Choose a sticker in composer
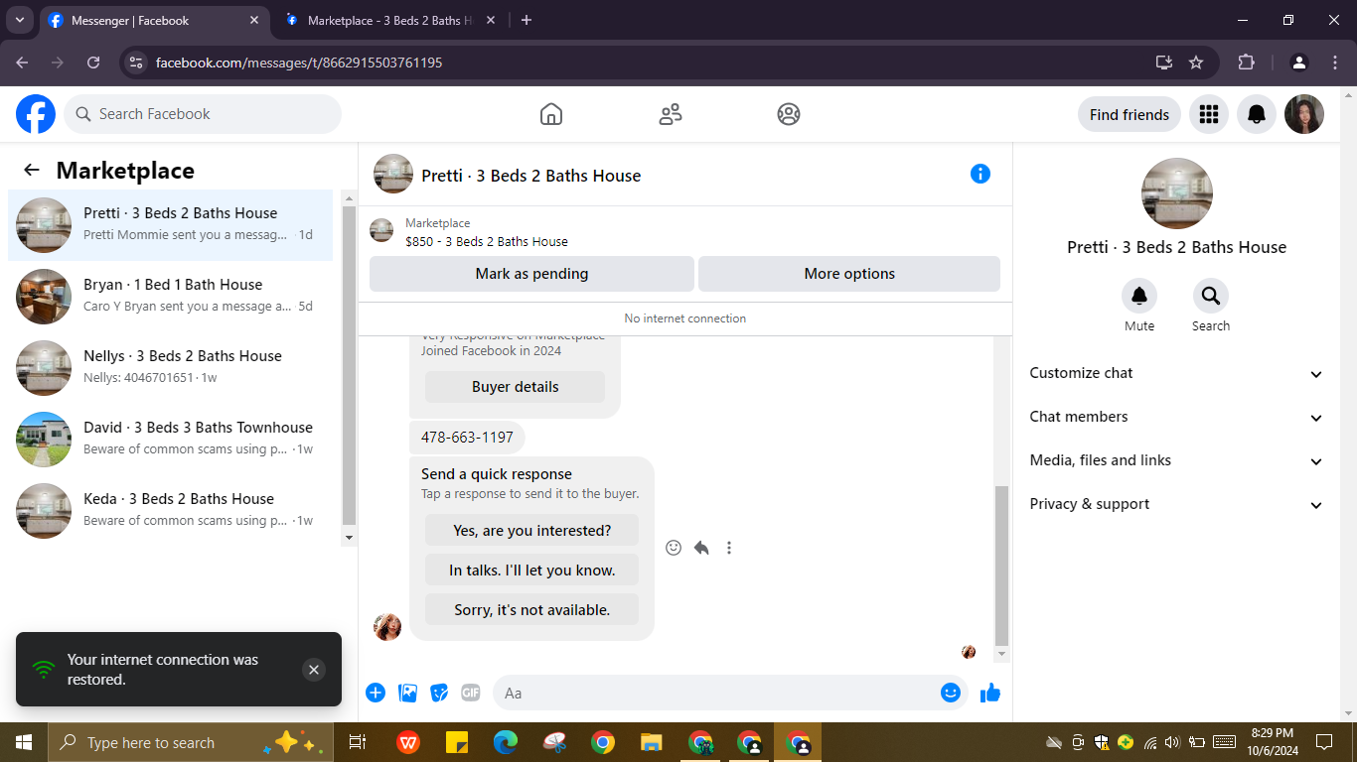The height and width of the screenshot is (762, 1357). 439,693
